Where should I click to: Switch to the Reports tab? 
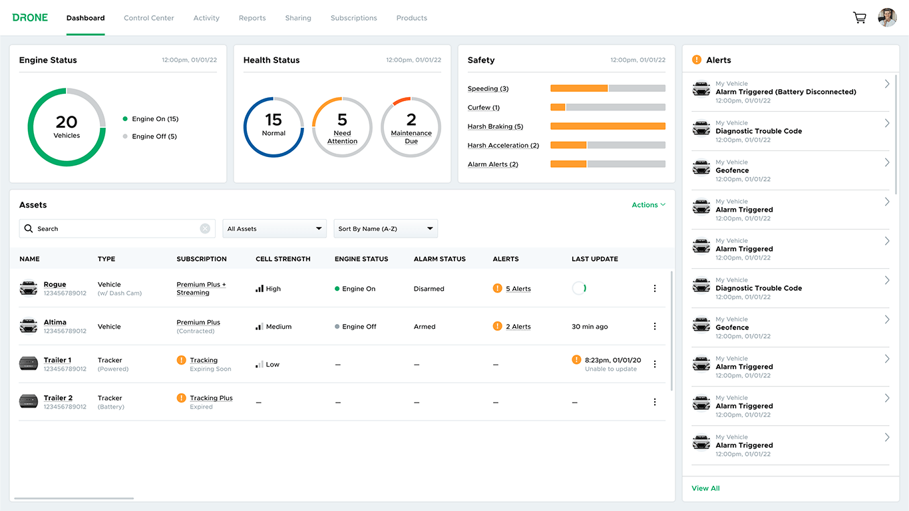point(252,18)
